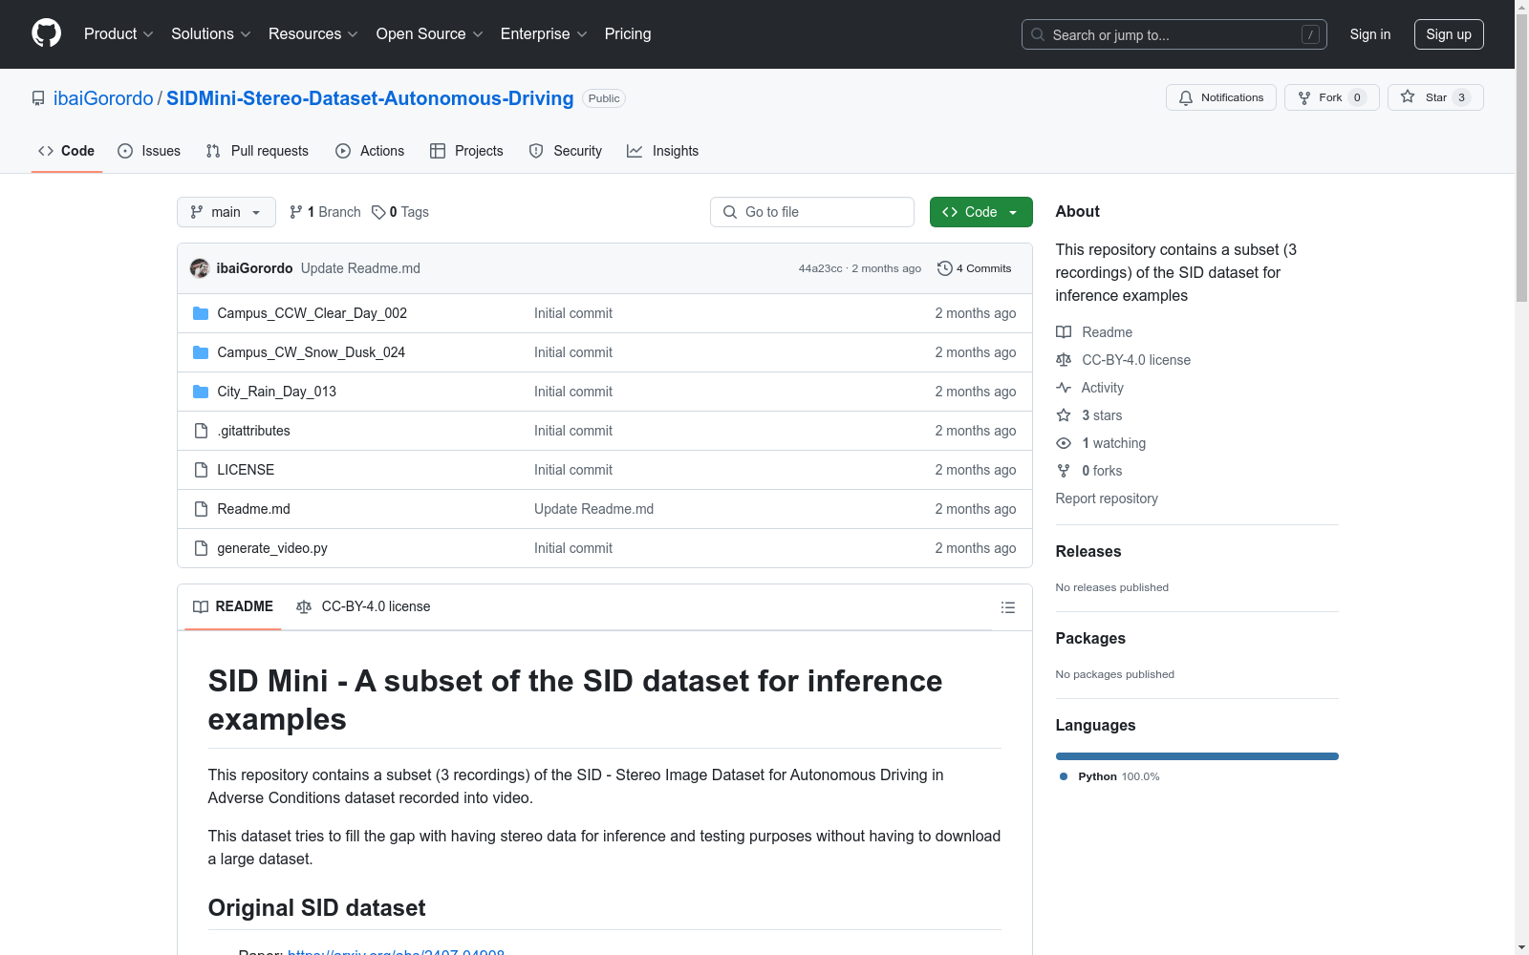Open the Pull requests tab

257,151
